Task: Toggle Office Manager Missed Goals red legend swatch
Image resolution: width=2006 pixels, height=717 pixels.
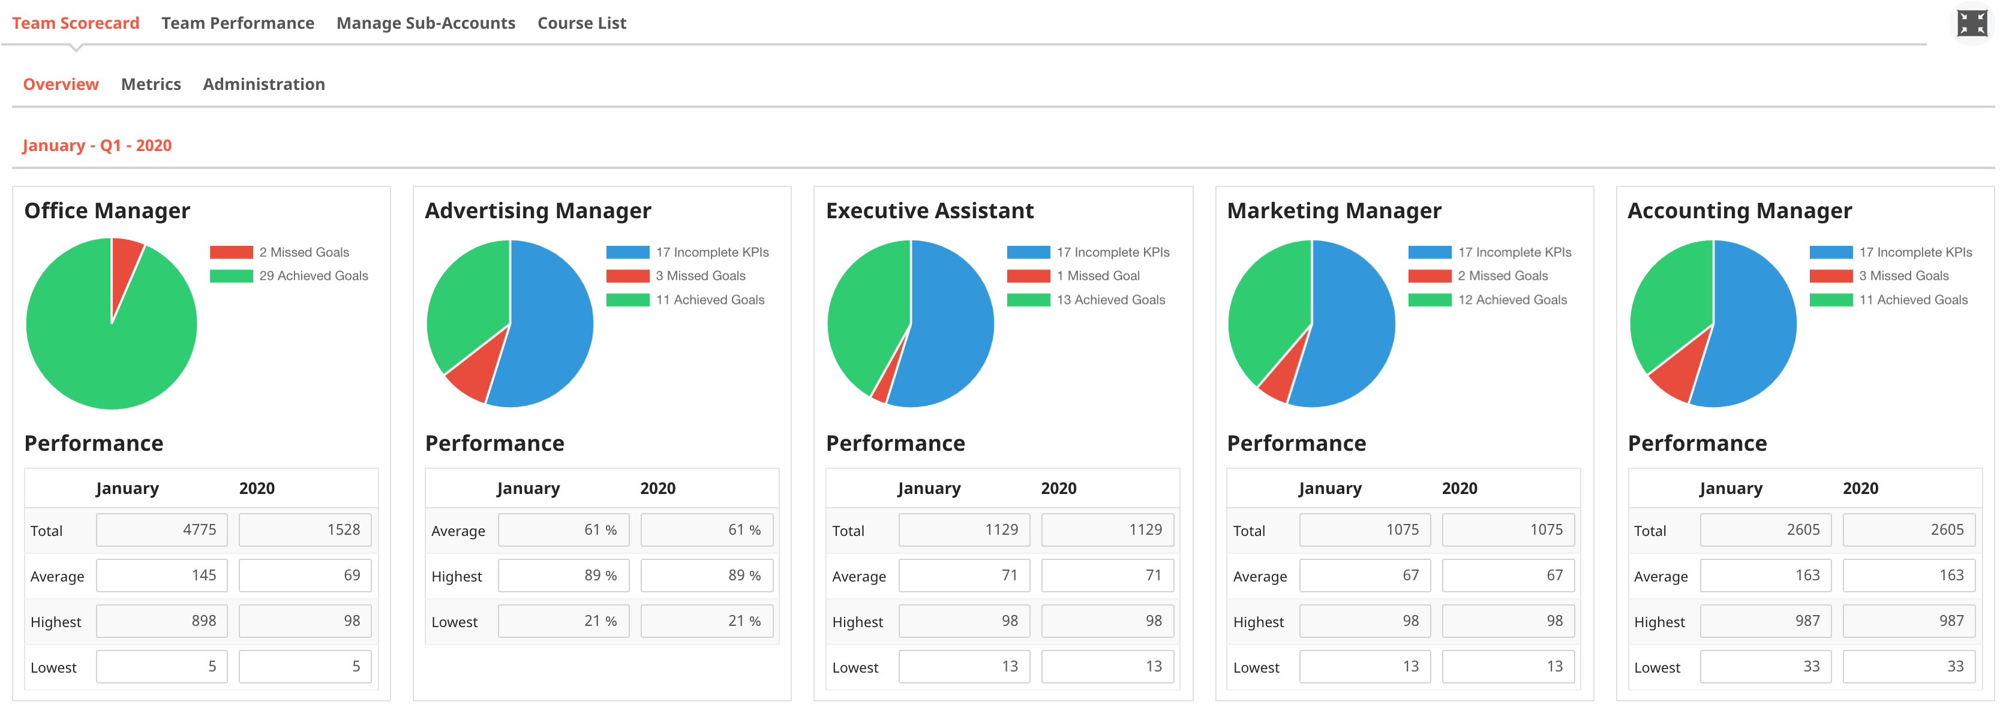Action: point(232,252)
